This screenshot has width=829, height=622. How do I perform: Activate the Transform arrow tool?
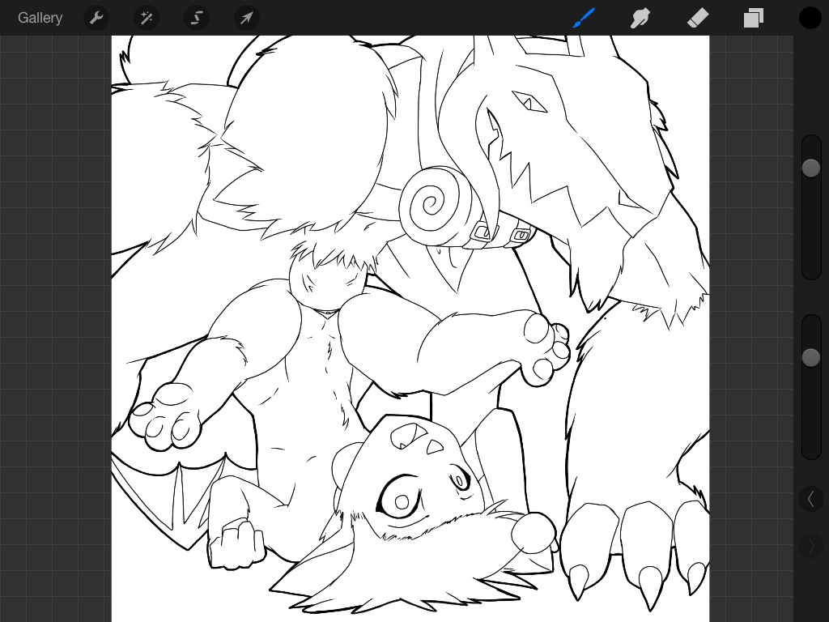click(x=247, y=18)
